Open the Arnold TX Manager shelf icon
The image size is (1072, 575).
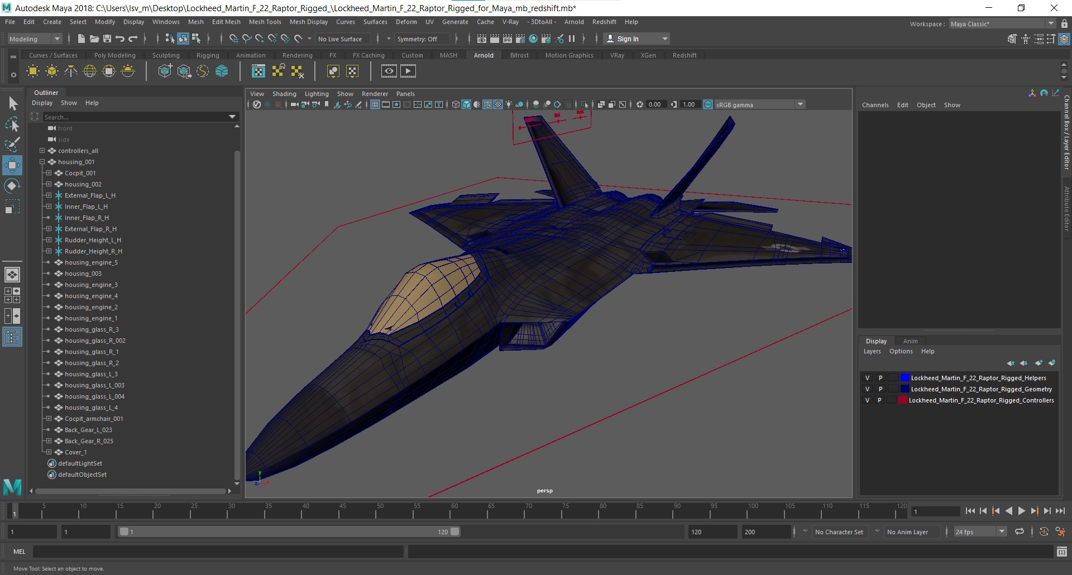(259, 71)
